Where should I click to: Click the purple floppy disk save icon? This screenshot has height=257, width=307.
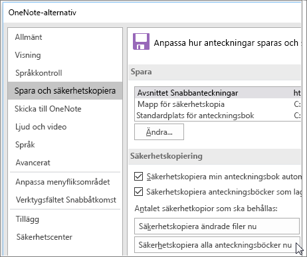click(x=141, y=41)
